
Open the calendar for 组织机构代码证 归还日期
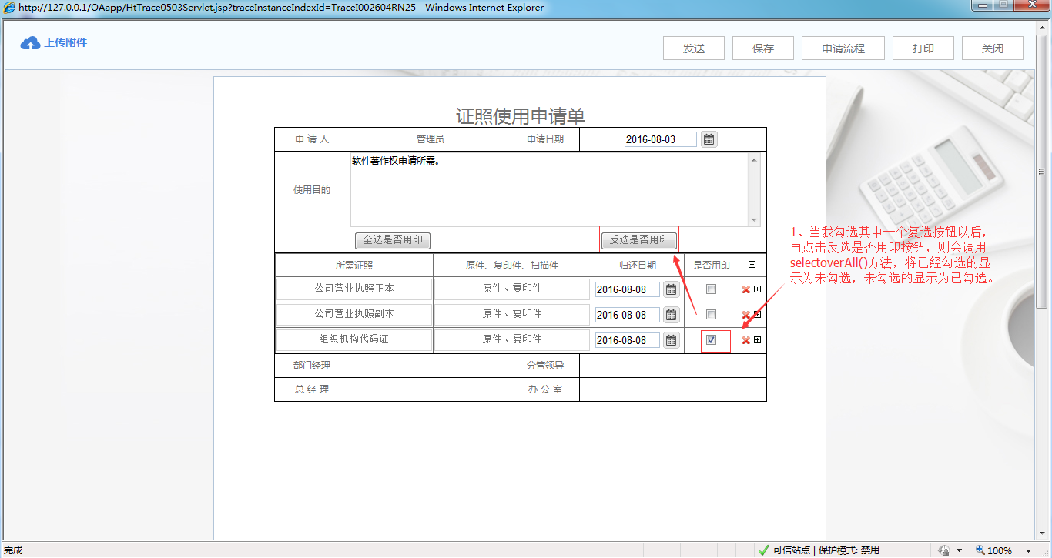[x=670, y=339]
